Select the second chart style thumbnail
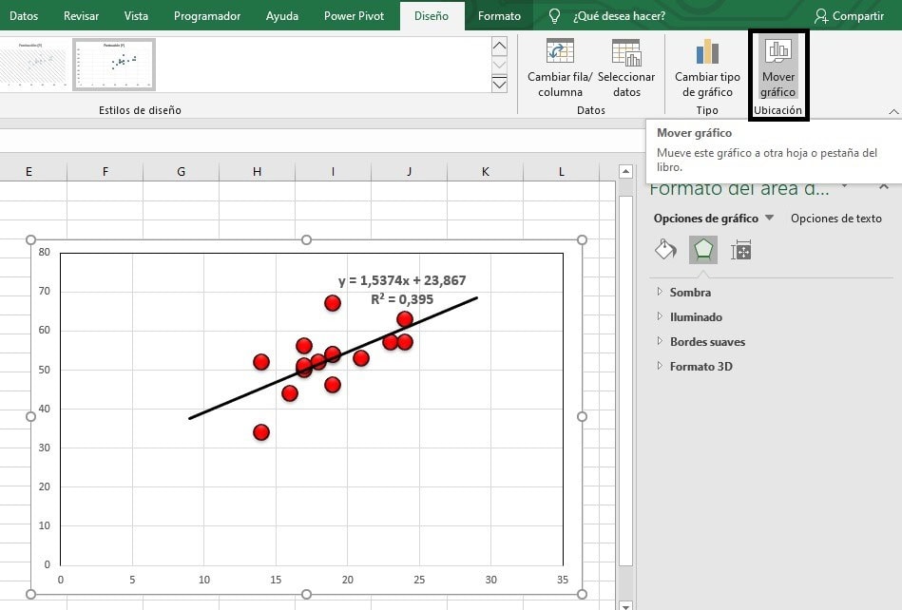 [114, 65]
